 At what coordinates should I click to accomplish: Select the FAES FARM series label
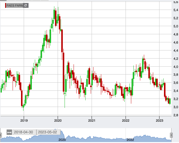pos(15,5)
